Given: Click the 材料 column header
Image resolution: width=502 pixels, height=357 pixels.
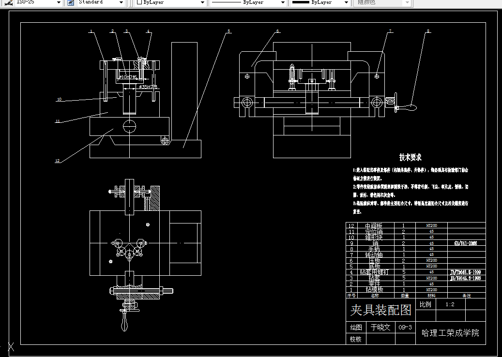Looking at the screenshot, I should pos(431,295).
